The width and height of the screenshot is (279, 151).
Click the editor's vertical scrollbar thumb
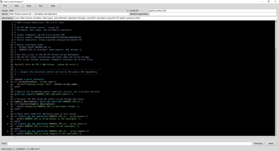[276, 35]
